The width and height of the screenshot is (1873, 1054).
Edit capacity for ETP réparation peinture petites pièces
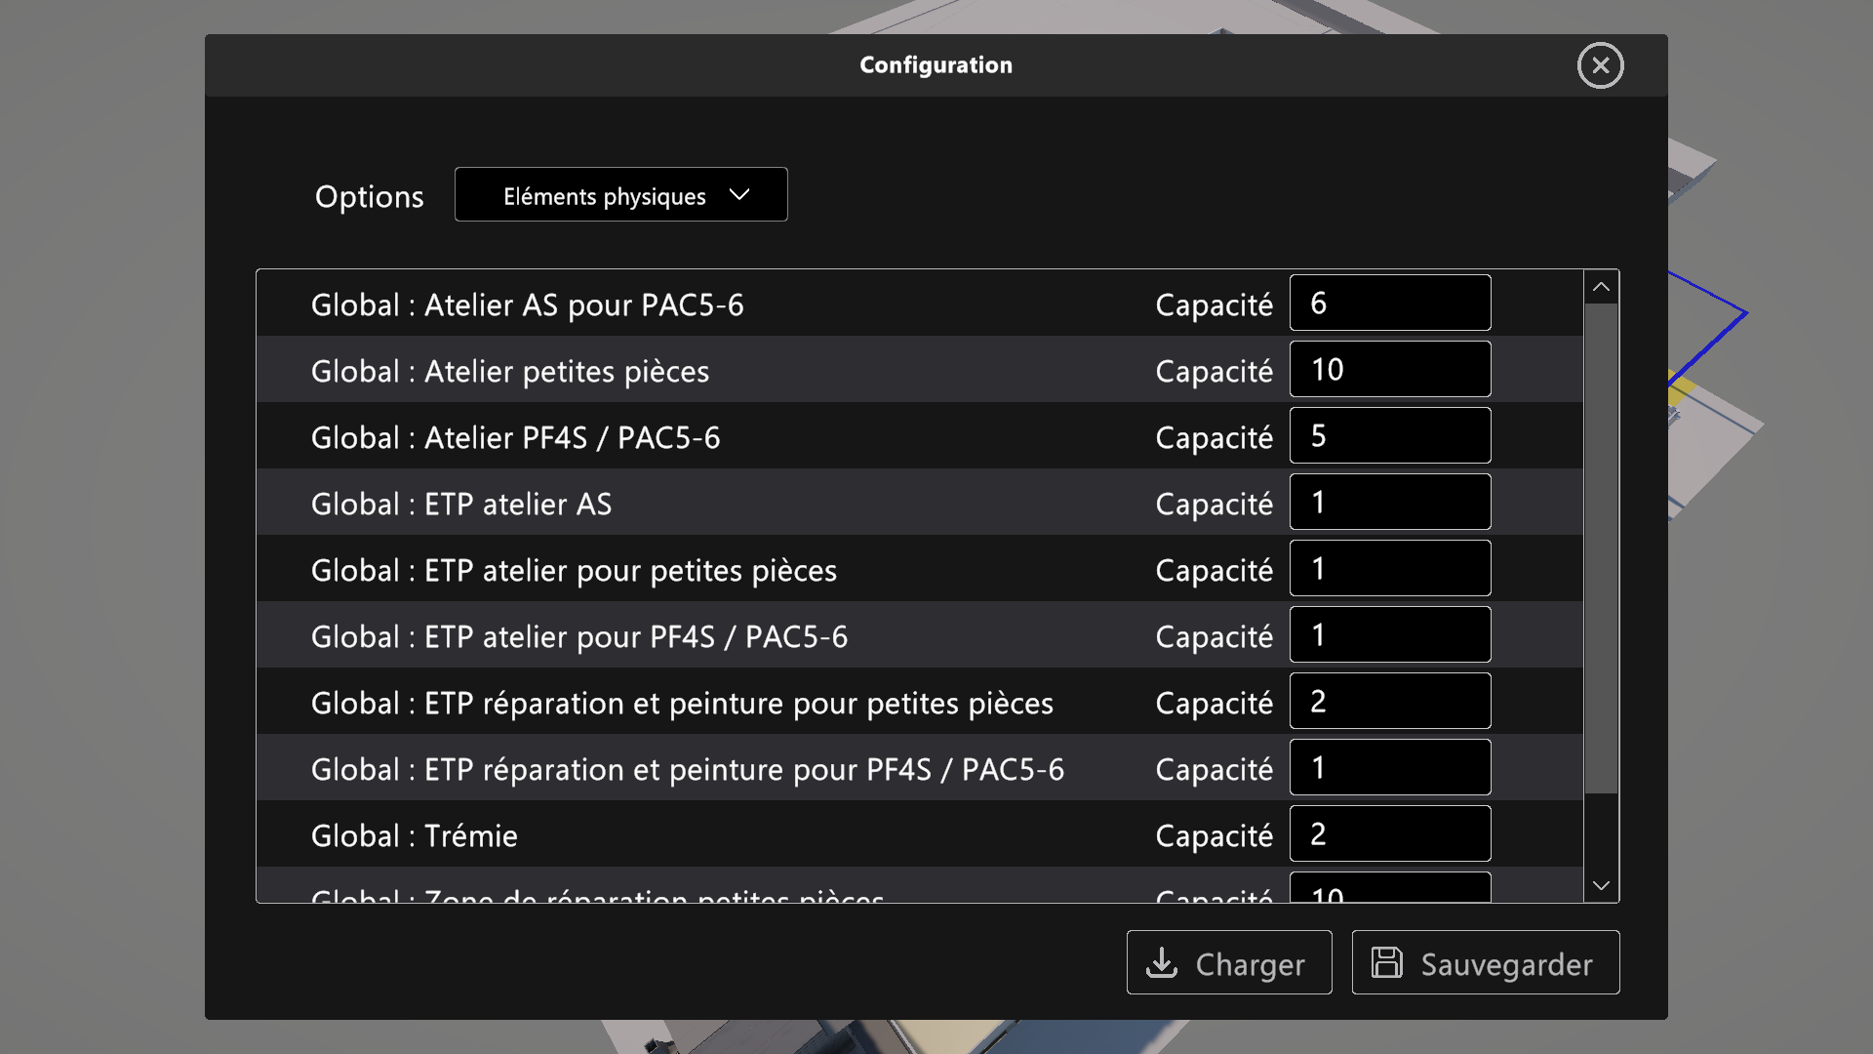coord(1389,702)
